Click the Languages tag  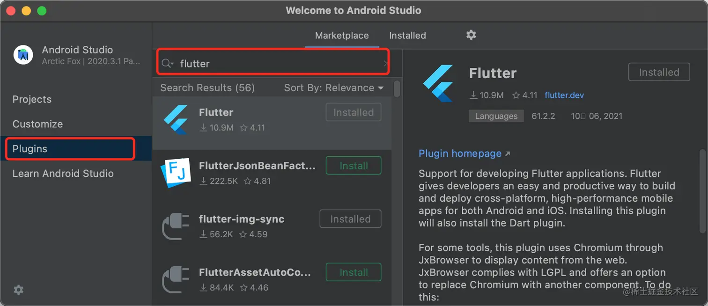click(496, 116)
